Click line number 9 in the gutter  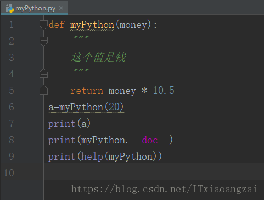[12, 157]
